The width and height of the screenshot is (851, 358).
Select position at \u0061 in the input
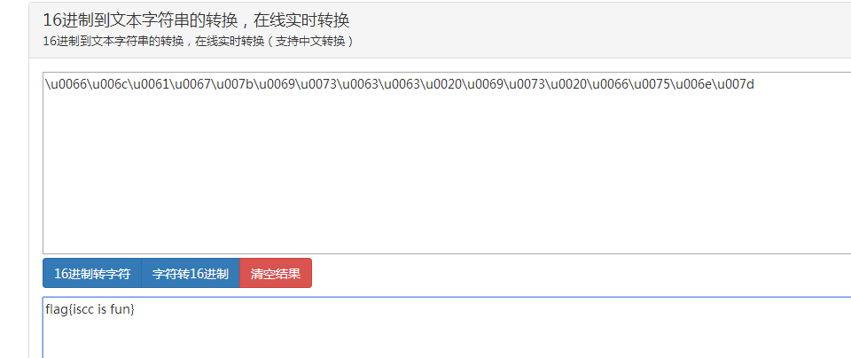click(150, 84)
